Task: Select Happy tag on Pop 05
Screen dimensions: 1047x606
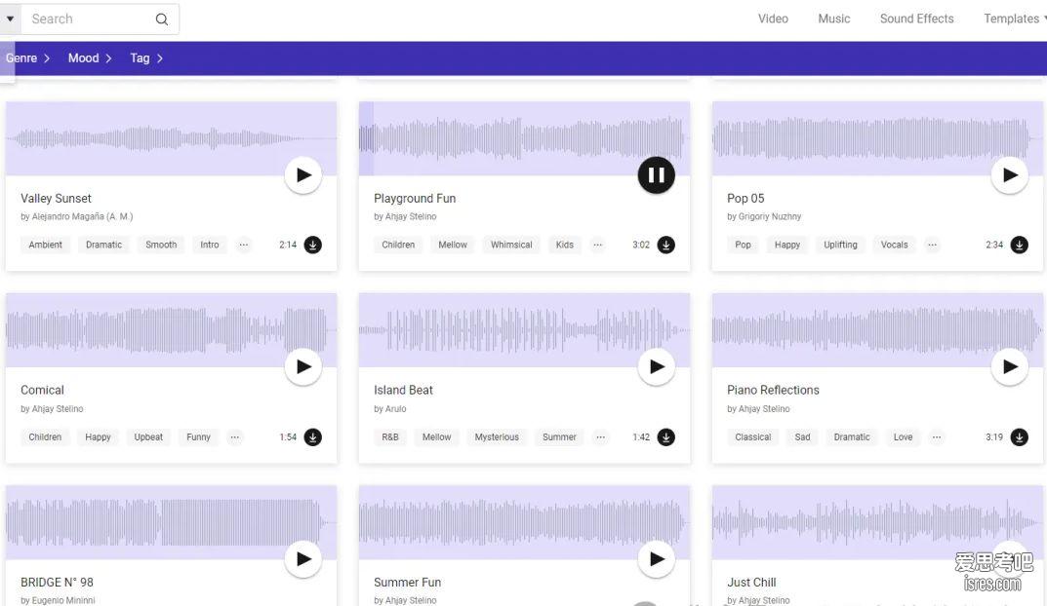Action: pyautogui.click(x=787, y=245)
